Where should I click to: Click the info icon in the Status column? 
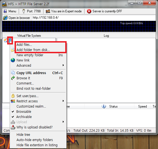tap(104, 106)
